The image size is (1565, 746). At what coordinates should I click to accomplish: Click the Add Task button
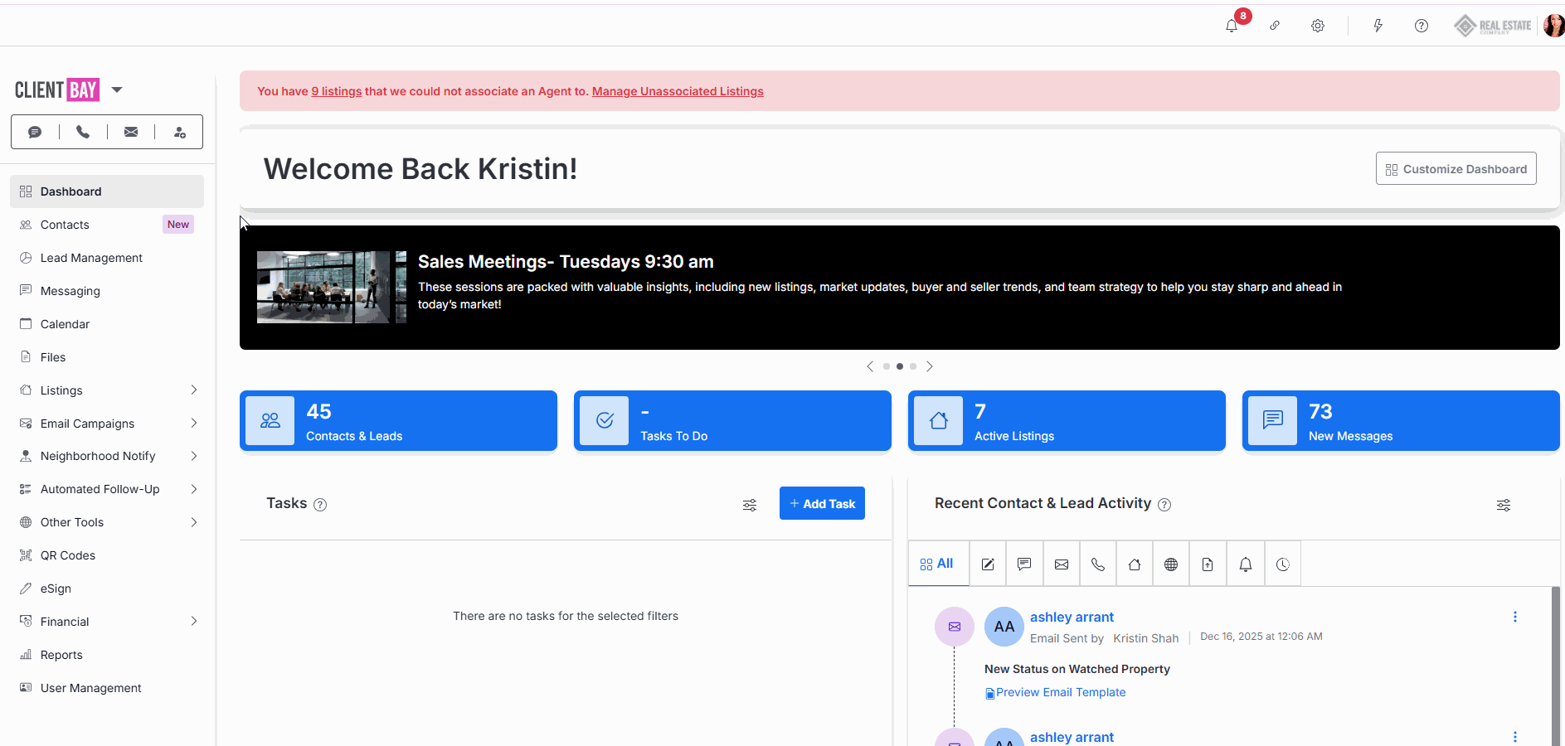821,503
